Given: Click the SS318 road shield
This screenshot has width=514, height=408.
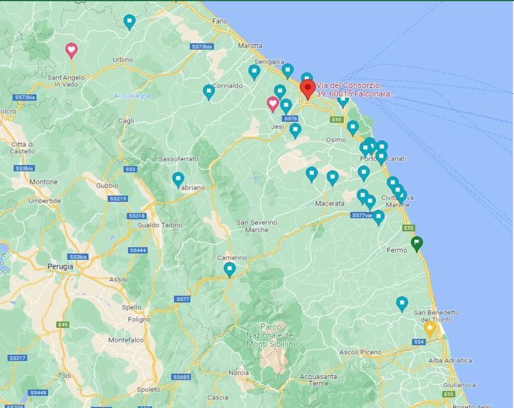Looking at the screenshot, I should click(x=137, y=216).
